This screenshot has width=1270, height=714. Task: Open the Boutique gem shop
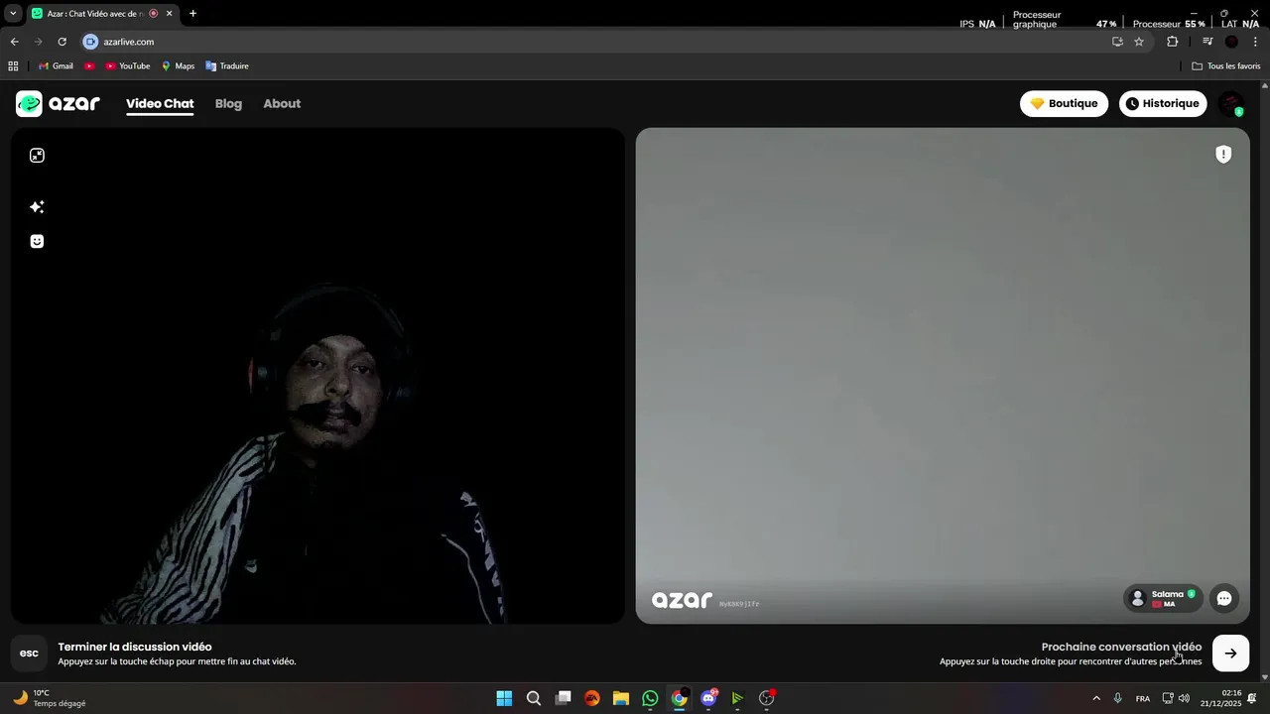point(1064,103)
